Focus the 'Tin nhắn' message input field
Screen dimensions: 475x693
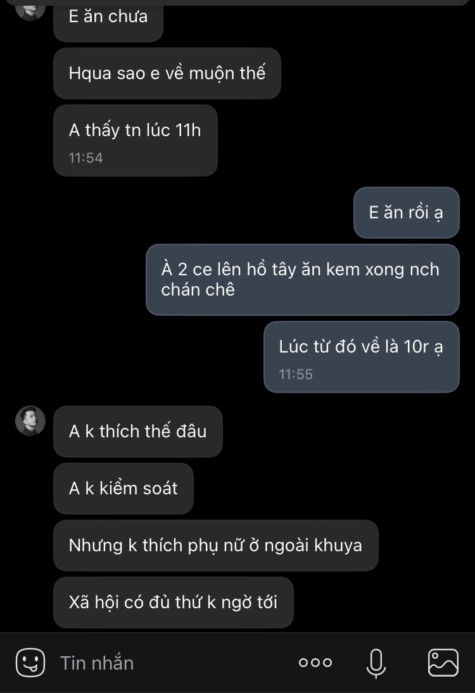click(171, 663)
